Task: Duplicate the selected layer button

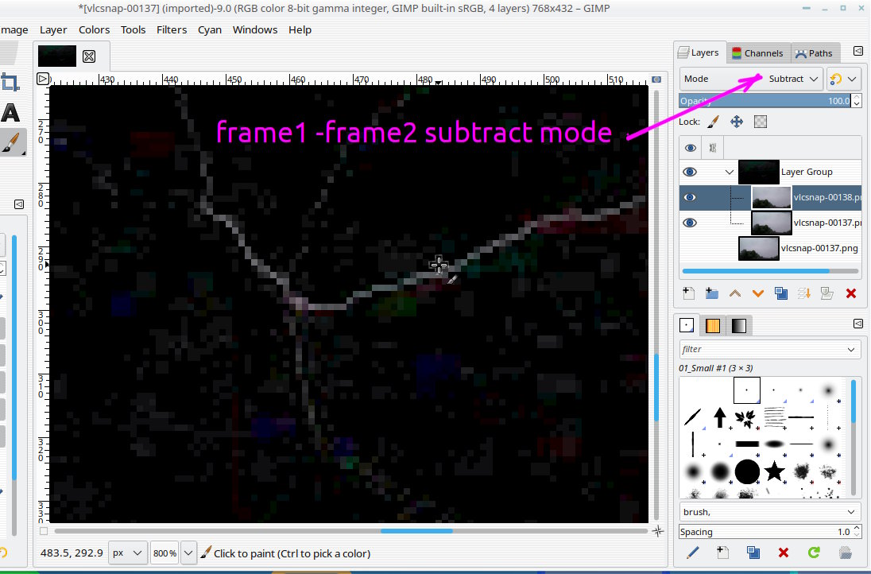Action: (x=781, y=293)
